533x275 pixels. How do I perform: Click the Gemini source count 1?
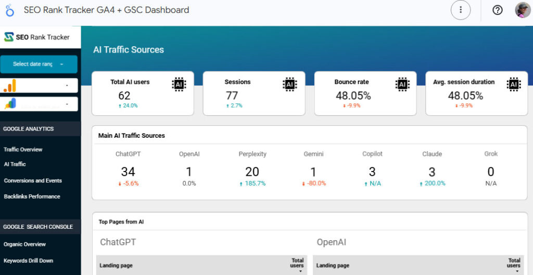click(313, 172)
